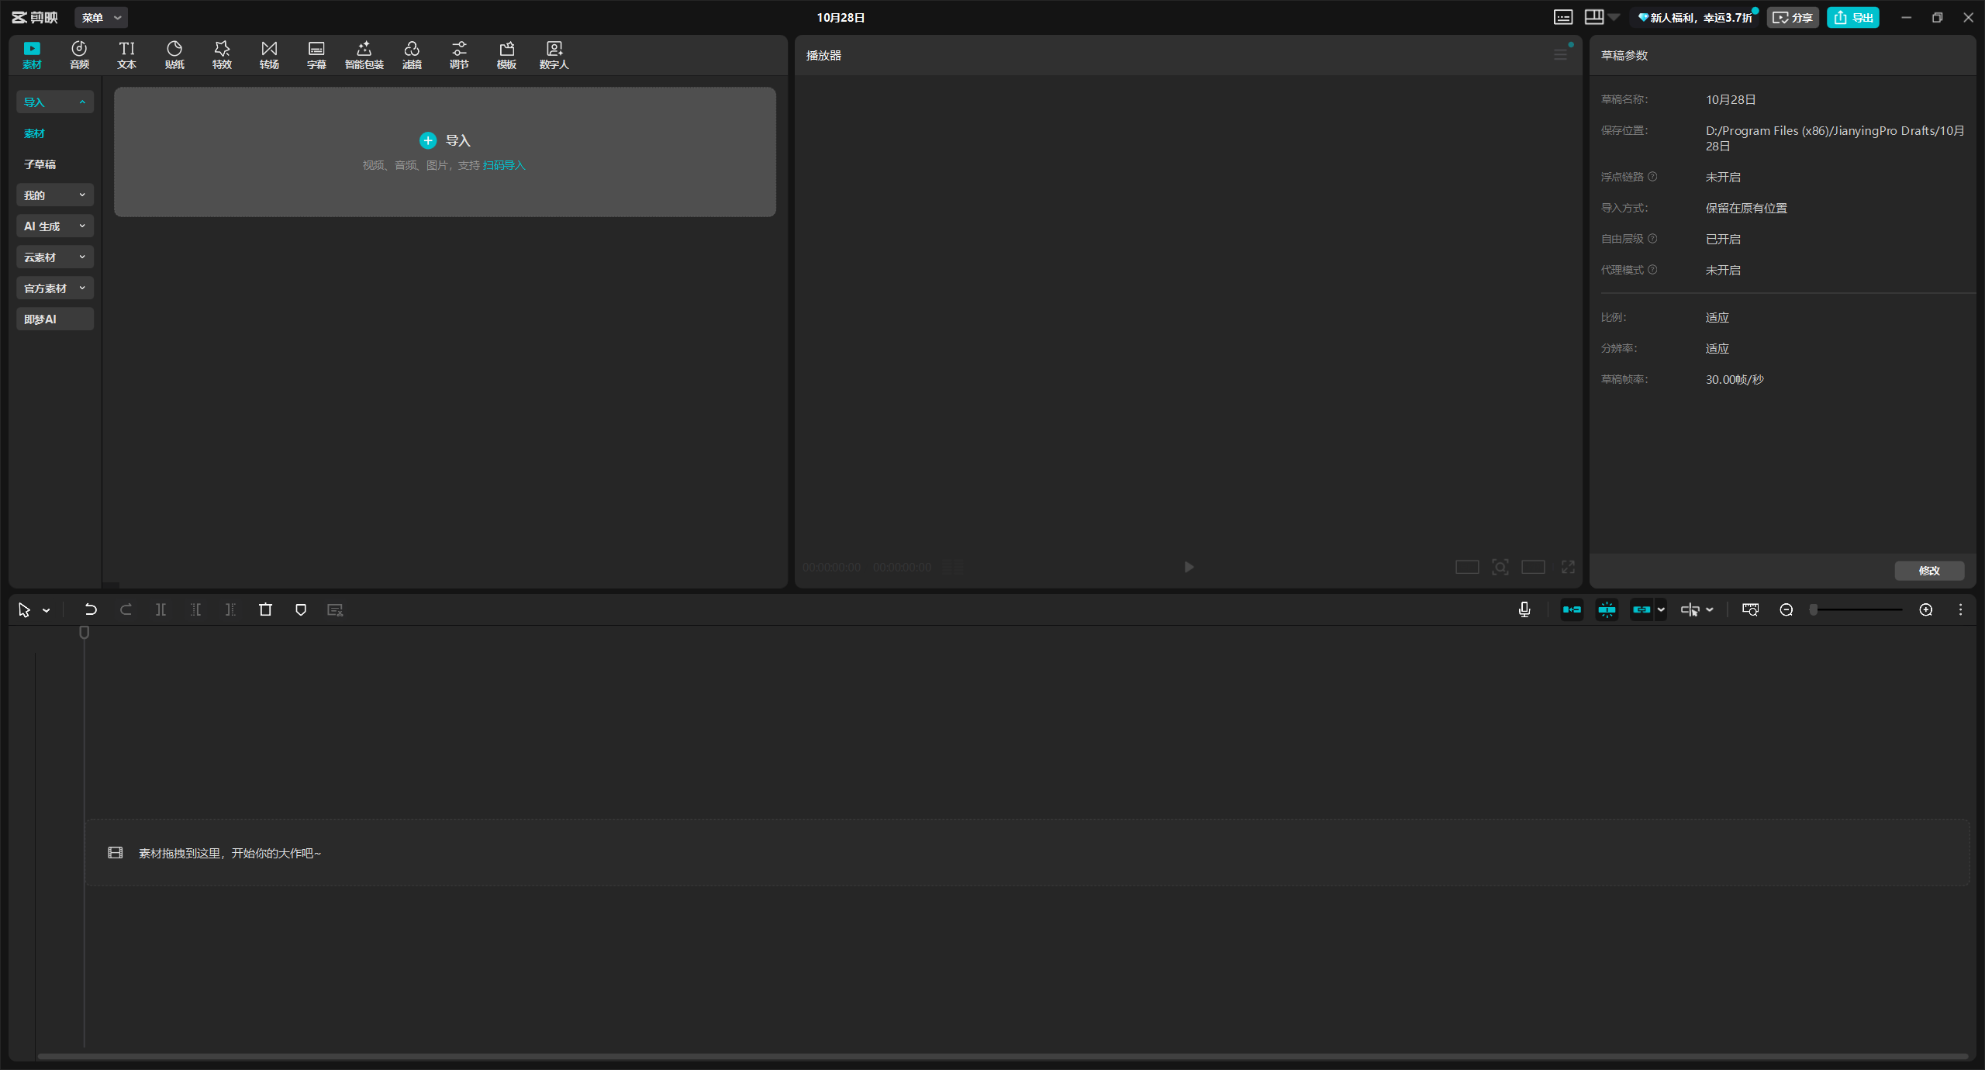Expand the 官方素材 section

[x=54, y=288]
